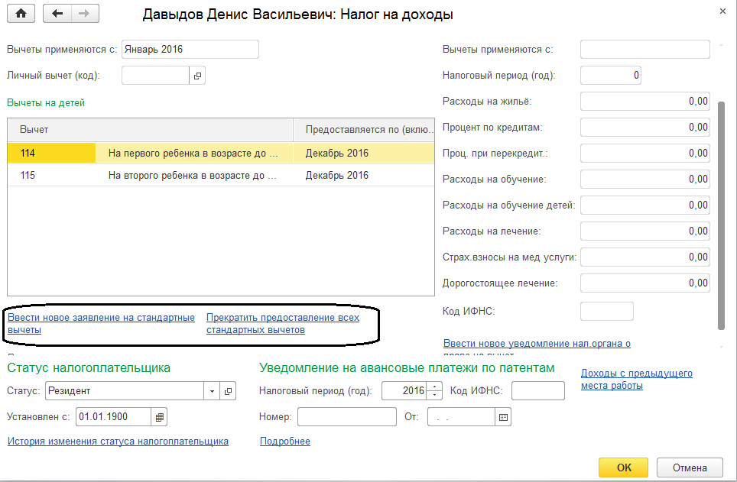
Task: Open calendar for 'Установлен с' date
Action: [159, 417]
